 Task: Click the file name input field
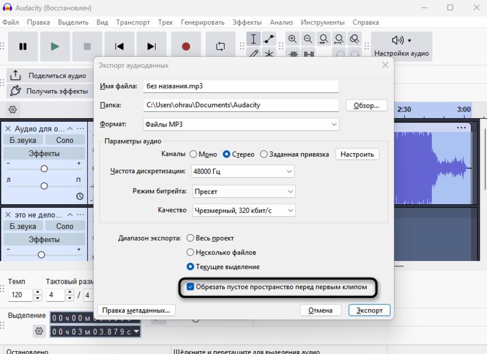241,86
